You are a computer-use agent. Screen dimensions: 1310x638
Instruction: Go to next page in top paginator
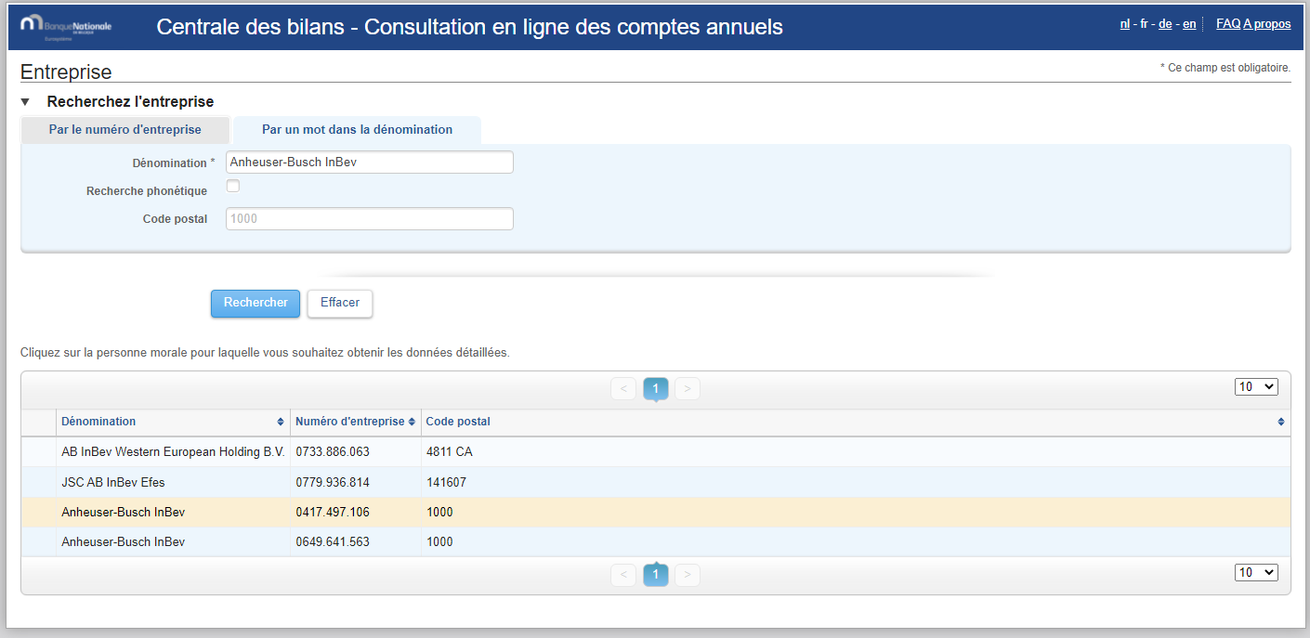coord(688,388)
